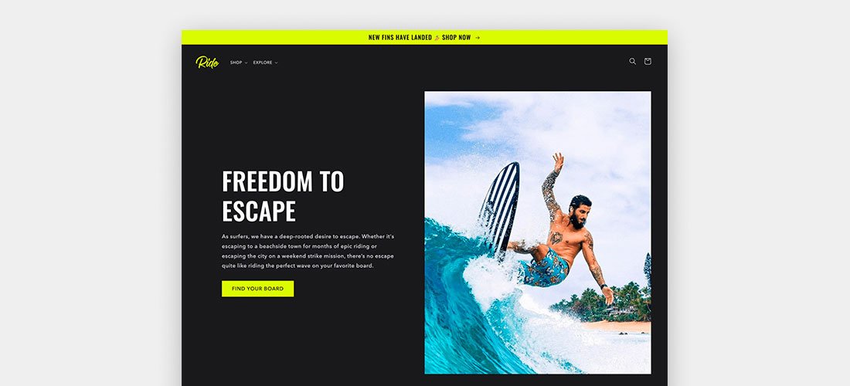Click the yellow Ride script logo
This screenshot has height=386, width=850.
click(207, 63)
